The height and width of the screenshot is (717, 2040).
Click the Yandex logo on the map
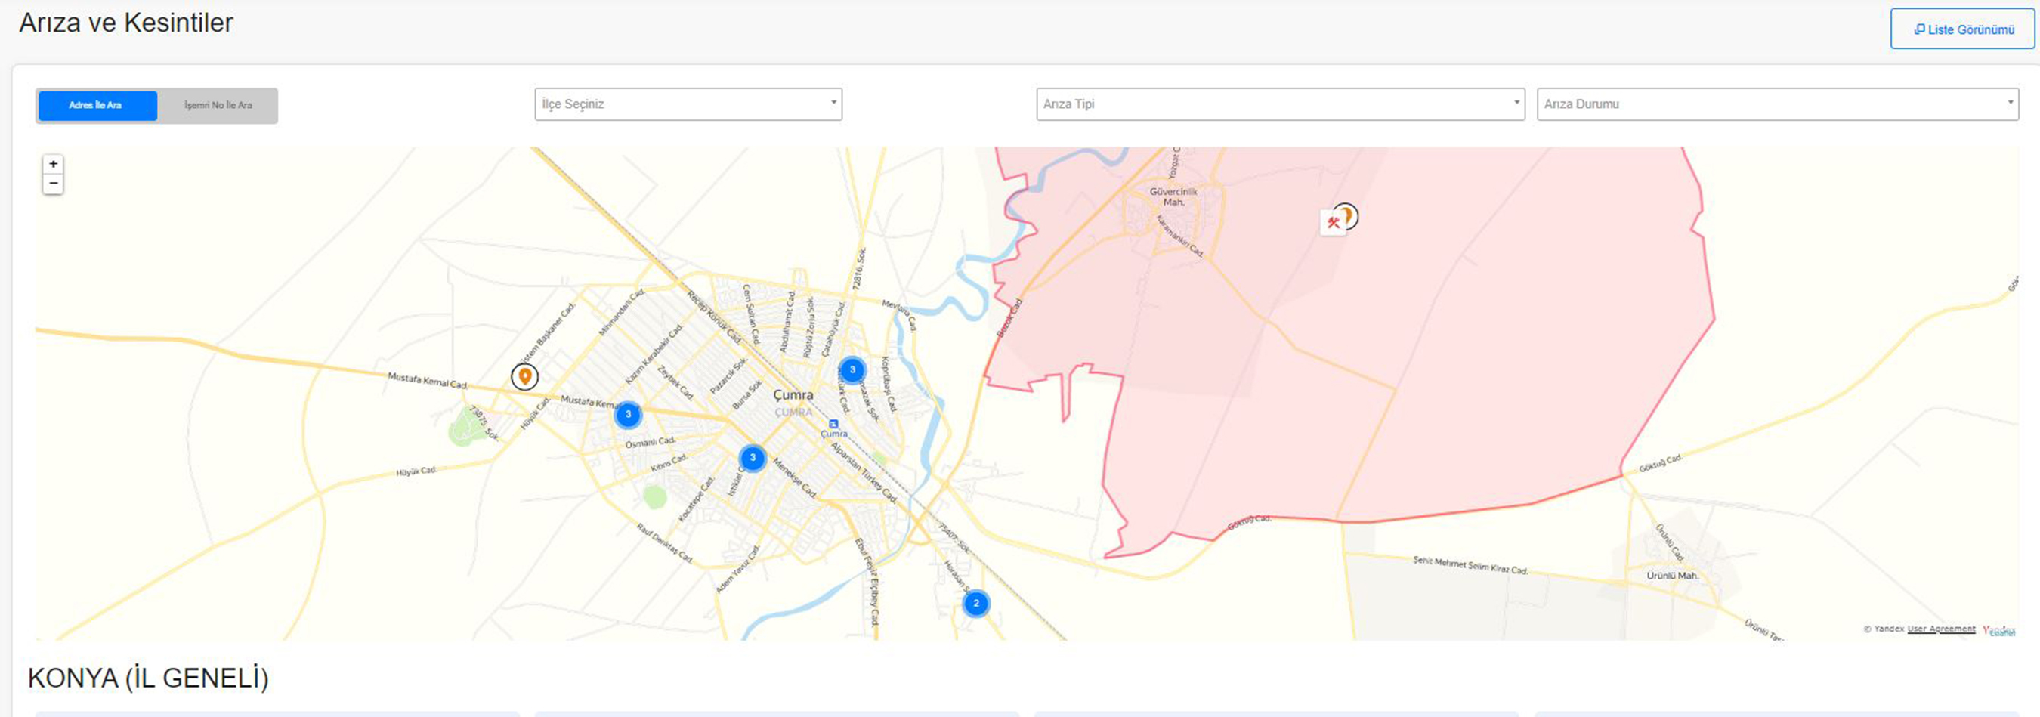[x=2000, y=630]
